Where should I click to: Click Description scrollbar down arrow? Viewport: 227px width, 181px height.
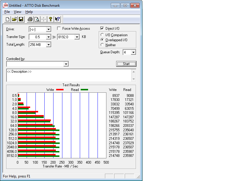134,79
